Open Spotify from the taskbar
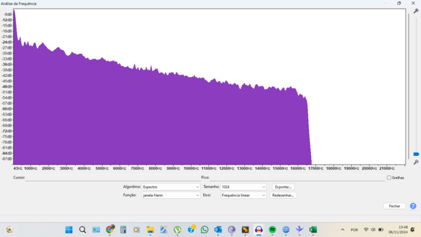The image size is (421, 237). pos(272,230)
